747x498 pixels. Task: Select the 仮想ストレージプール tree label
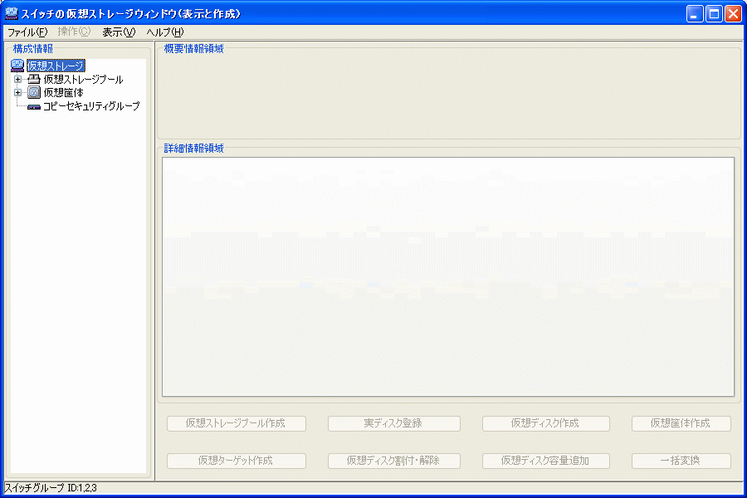pyautogui.click(x=83, y=80)
